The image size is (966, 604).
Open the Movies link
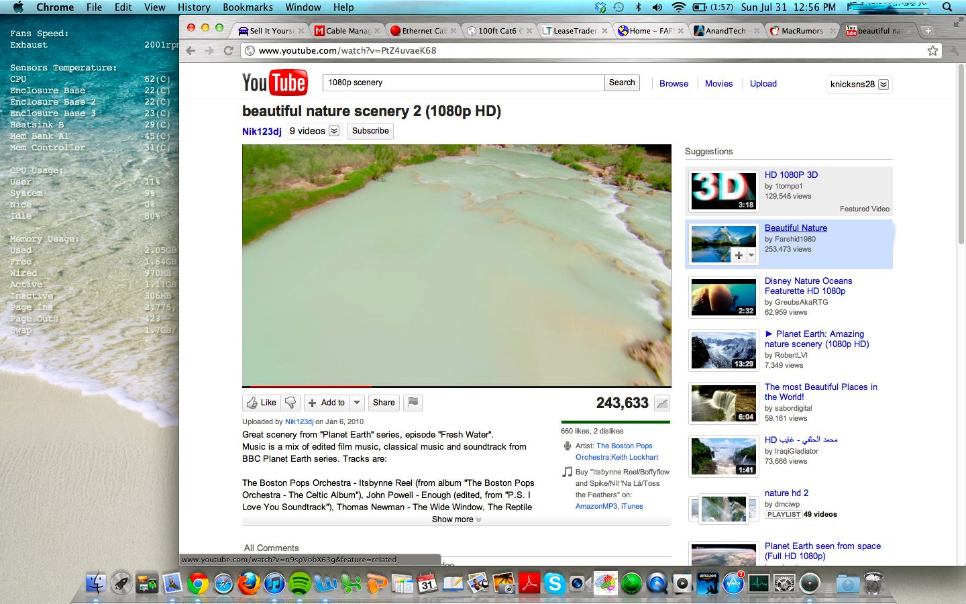click(x=718, y=84)
